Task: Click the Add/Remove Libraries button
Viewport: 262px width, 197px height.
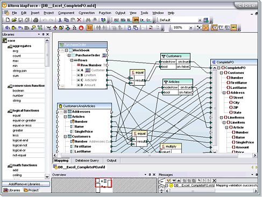Action: [x=26, y=184]
